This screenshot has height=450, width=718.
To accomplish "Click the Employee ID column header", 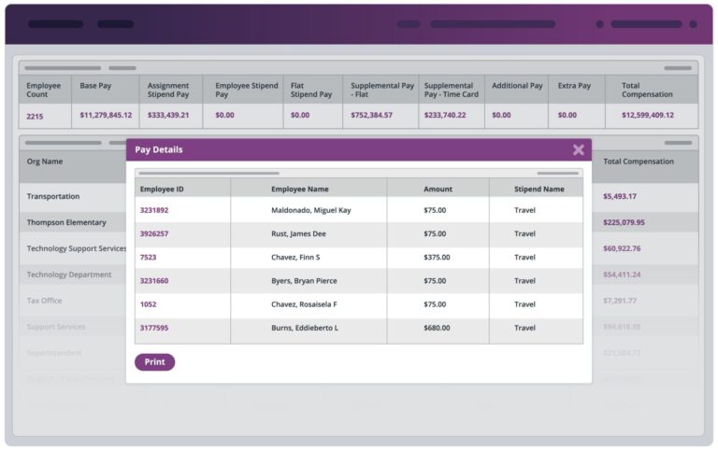I will tap(162, 189).
